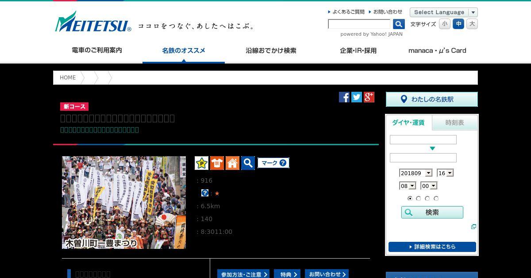Switch to 時刻表 tab
The height and width of the screenshot is (278, 531).
coord(455,123)
